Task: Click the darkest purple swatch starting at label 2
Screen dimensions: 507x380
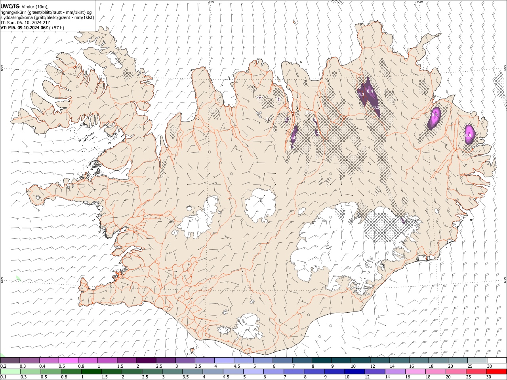Action: coord(146,361)
